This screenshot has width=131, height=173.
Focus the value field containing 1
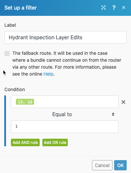tap(65, 127)
